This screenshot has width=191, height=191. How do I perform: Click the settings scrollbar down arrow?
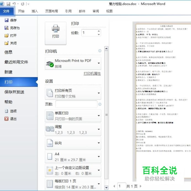[106, 188]
